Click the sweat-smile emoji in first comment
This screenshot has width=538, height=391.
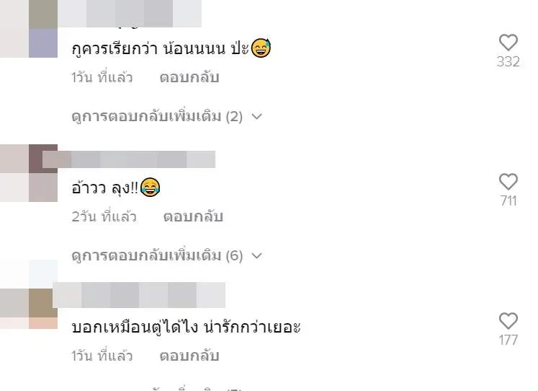(261, 48)
